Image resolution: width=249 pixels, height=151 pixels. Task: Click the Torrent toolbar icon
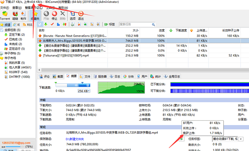point(5,14)
